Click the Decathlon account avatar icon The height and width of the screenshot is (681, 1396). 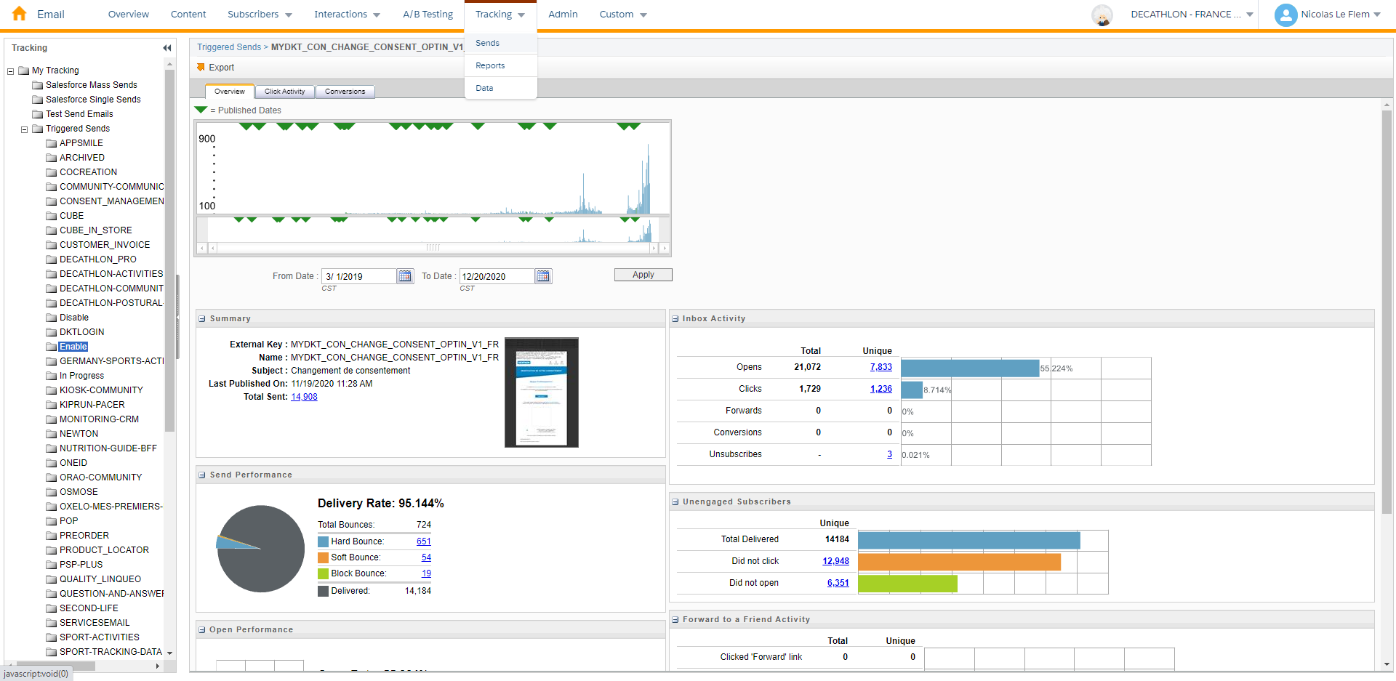point(1102,15)
